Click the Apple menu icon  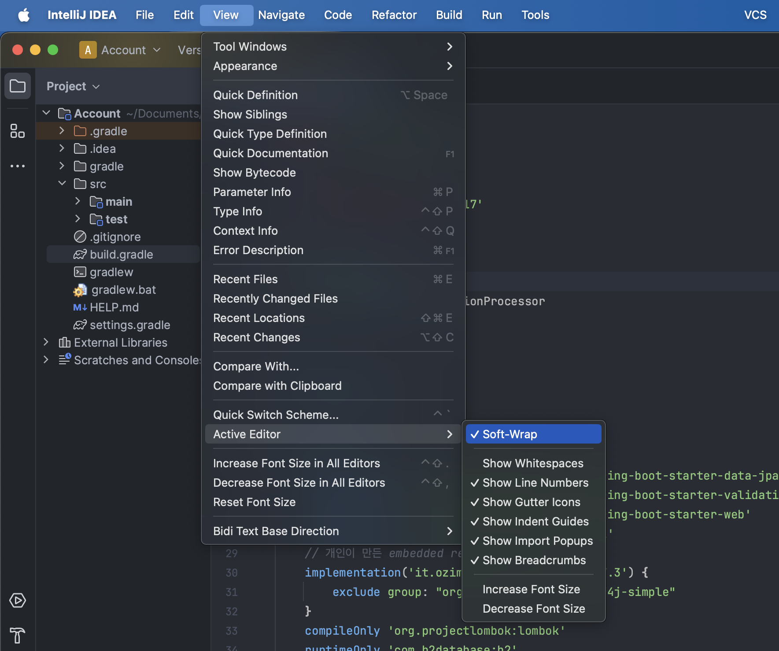click(24, 15)
